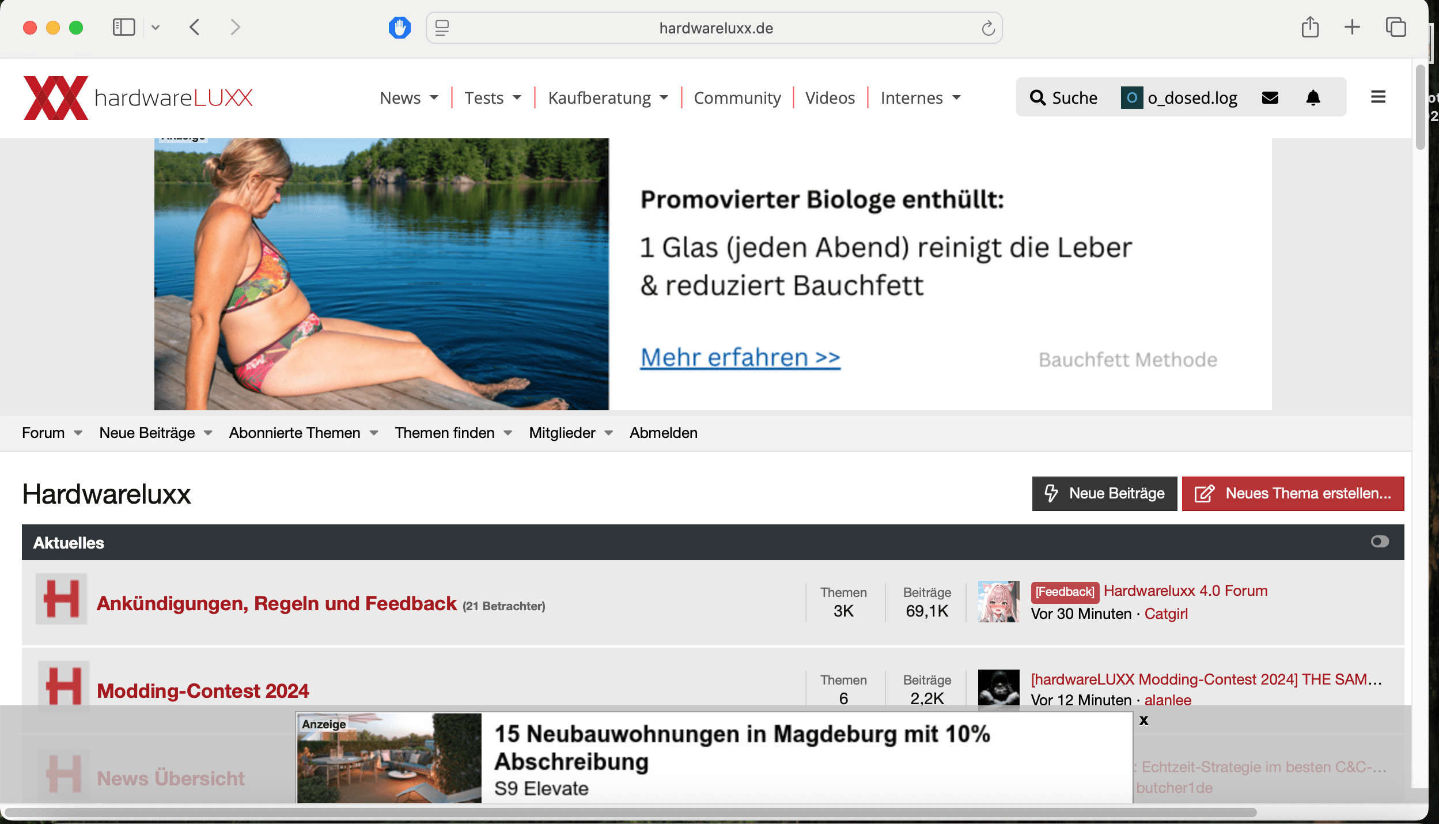Close the bottom Magdeburg ad banner

1144,720
